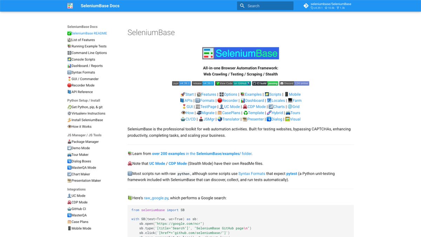Click the blue book icon beside API Reference
Viewport: 421px width, 237px height.
coord(69,92)
